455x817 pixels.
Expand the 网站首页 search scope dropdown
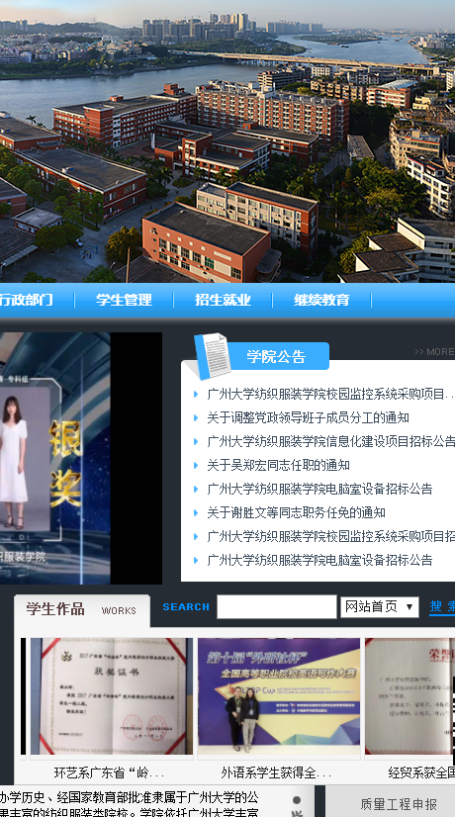point(380,607)
